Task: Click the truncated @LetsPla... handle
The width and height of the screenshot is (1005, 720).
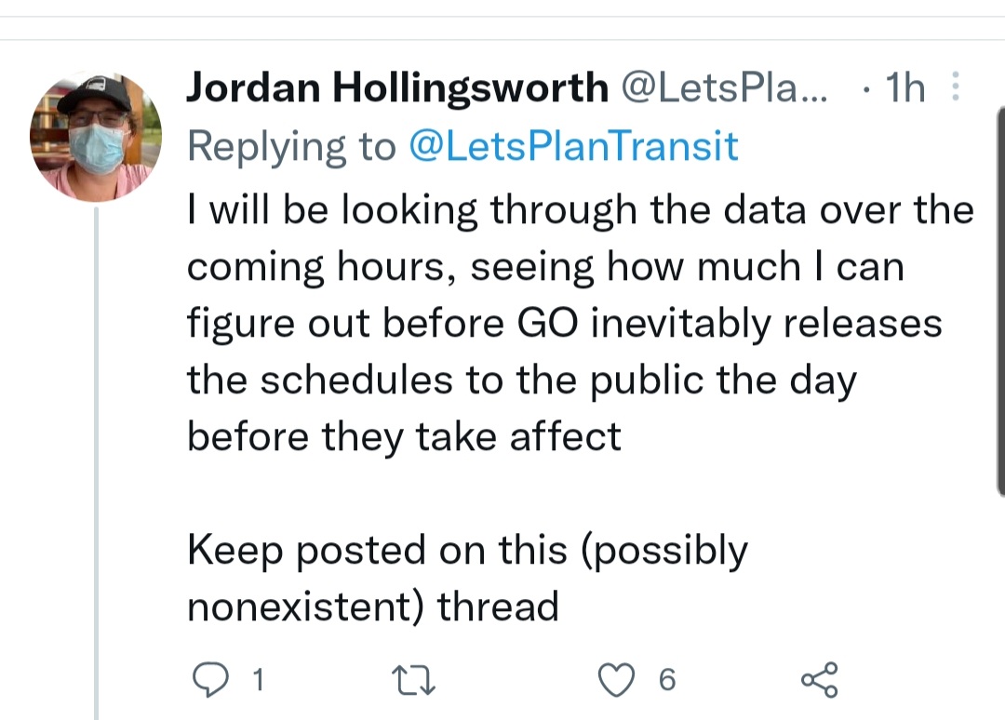Action: click(722, 88)
